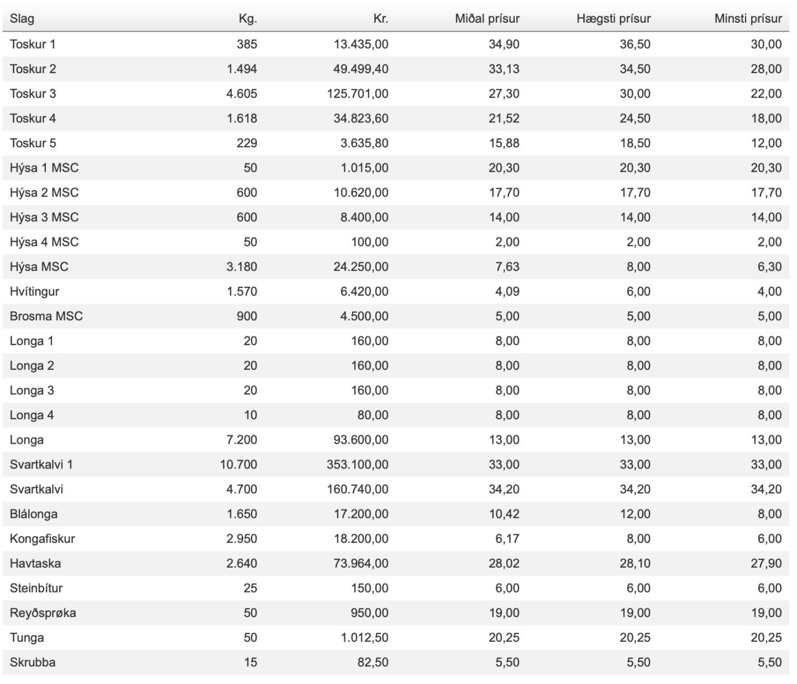The width and height of the screenshot is (797, 684).
Task: Click the Blálonga row label
Action: tap(34, 514)
